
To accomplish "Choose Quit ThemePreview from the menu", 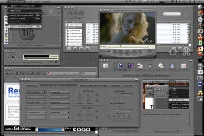I will [25, 26].
